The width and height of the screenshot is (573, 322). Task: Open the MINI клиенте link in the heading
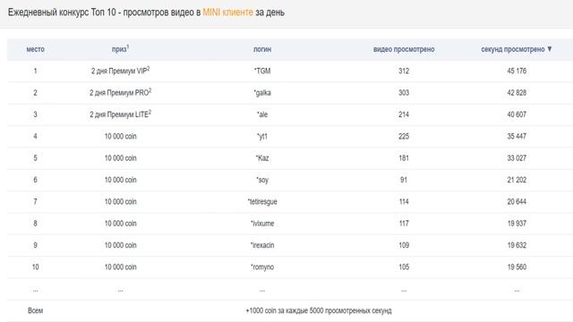(227, 13)
